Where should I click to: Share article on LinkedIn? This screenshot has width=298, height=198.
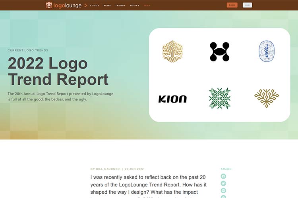click(x=223, y=190)
